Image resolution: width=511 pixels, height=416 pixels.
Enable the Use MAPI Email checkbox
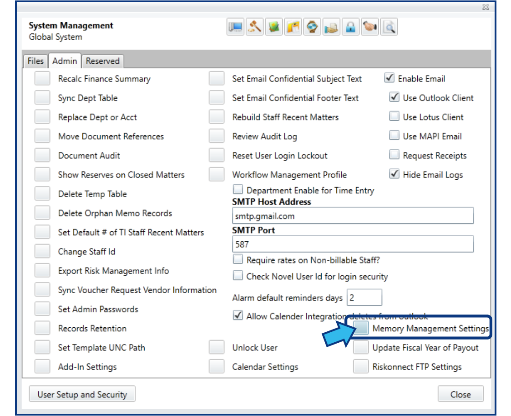[x=394, y=136]
